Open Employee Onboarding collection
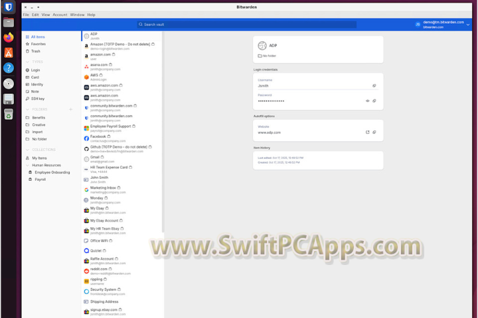 click(x=49, y=172)
